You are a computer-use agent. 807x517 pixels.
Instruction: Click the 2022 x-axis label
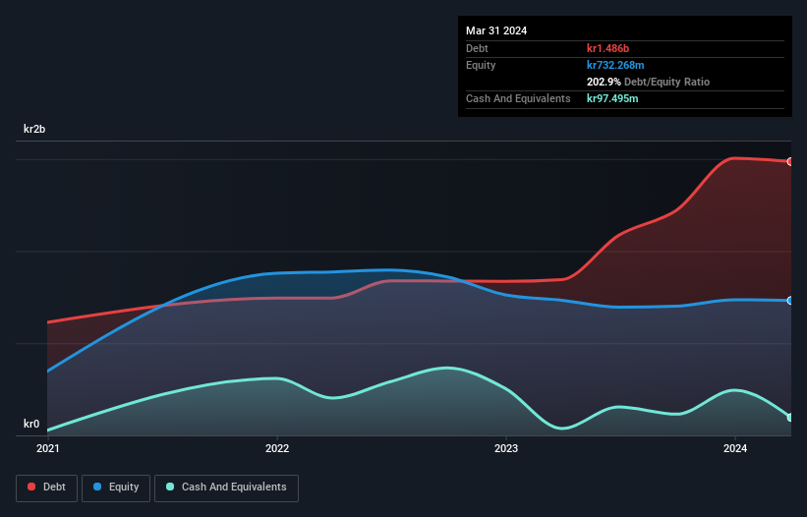pyautogui.click(x=277, y=448)
